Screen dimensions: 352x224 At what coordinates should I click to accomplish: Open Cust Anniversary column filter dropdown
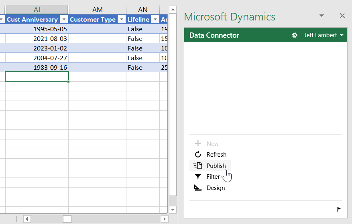(x=64, y=20)
